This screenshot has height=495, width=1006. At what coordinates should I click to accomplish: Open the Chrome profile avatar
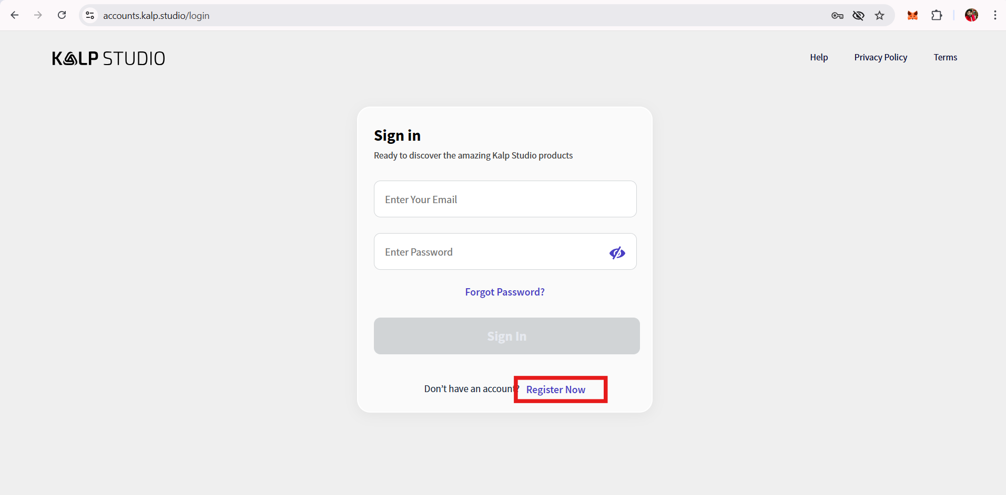(971, 15)
